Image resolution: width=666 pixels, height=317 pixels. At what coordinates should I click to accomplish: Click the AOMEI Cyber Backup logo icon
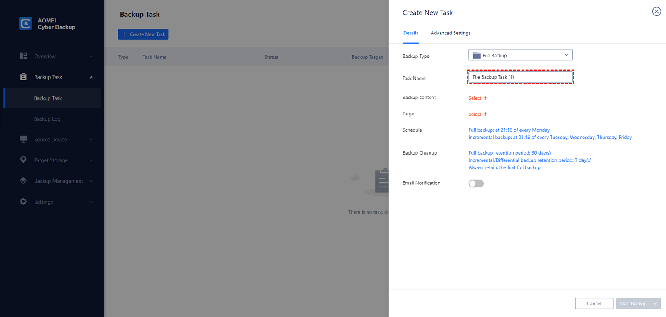25,24
